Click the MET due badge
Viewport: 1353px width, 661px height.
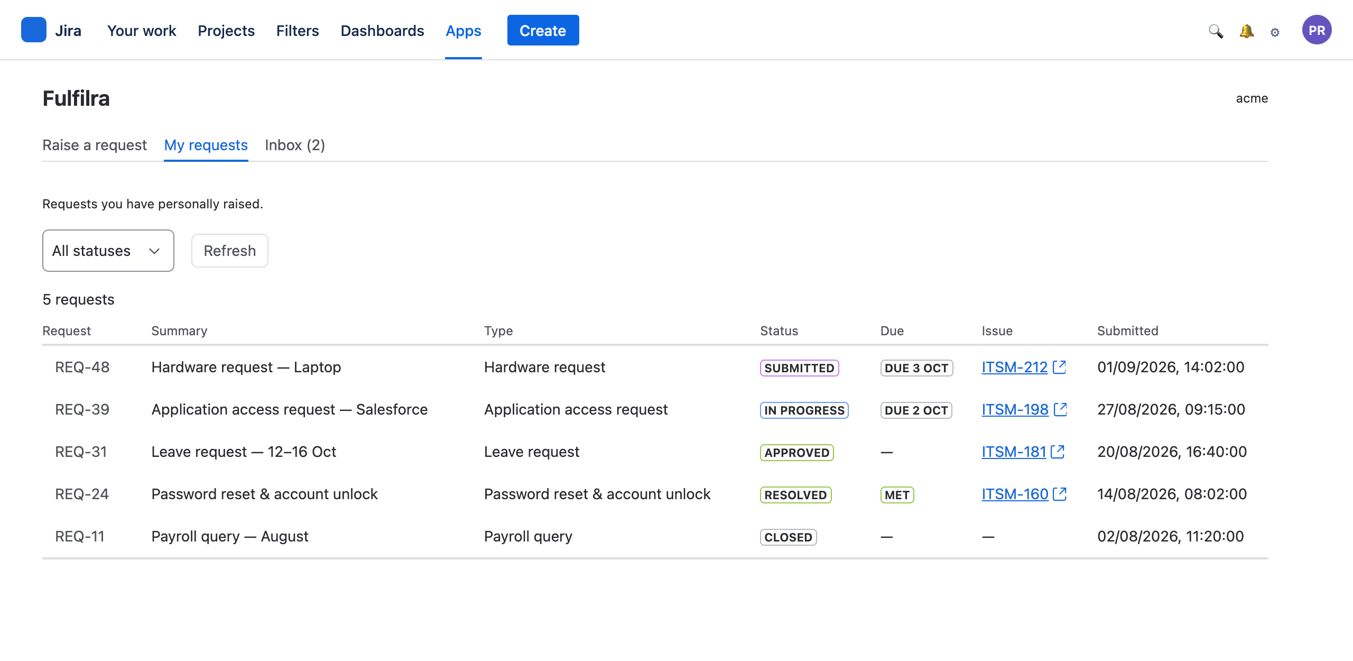[897, 495]
